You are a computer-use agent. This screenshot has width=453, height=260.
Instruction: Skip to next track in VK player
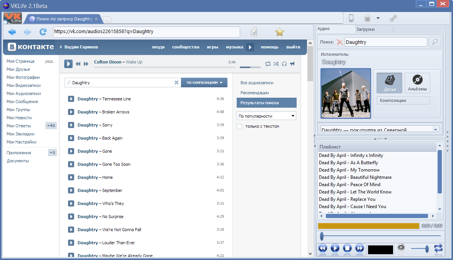click(x=86, y=64)
